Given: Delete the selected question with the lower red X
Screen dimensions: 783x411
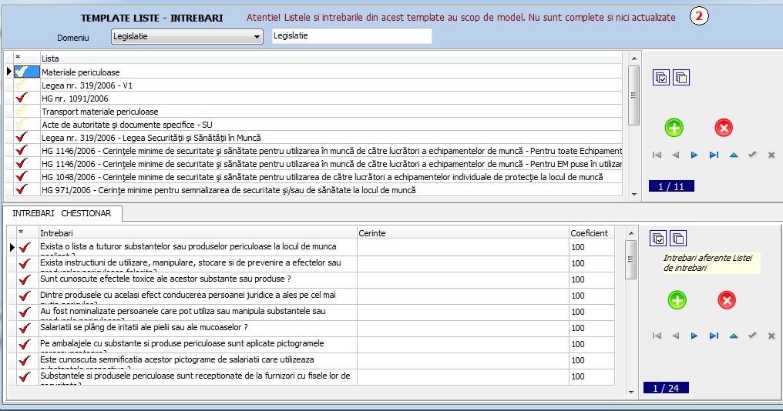Looking at the screenshot, I should point(727,300).
